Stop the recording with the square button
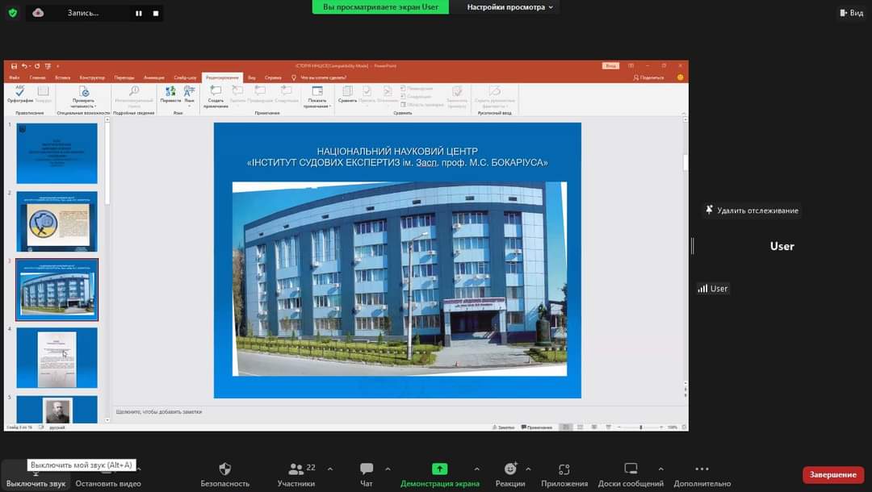 (x=156, y=13)
